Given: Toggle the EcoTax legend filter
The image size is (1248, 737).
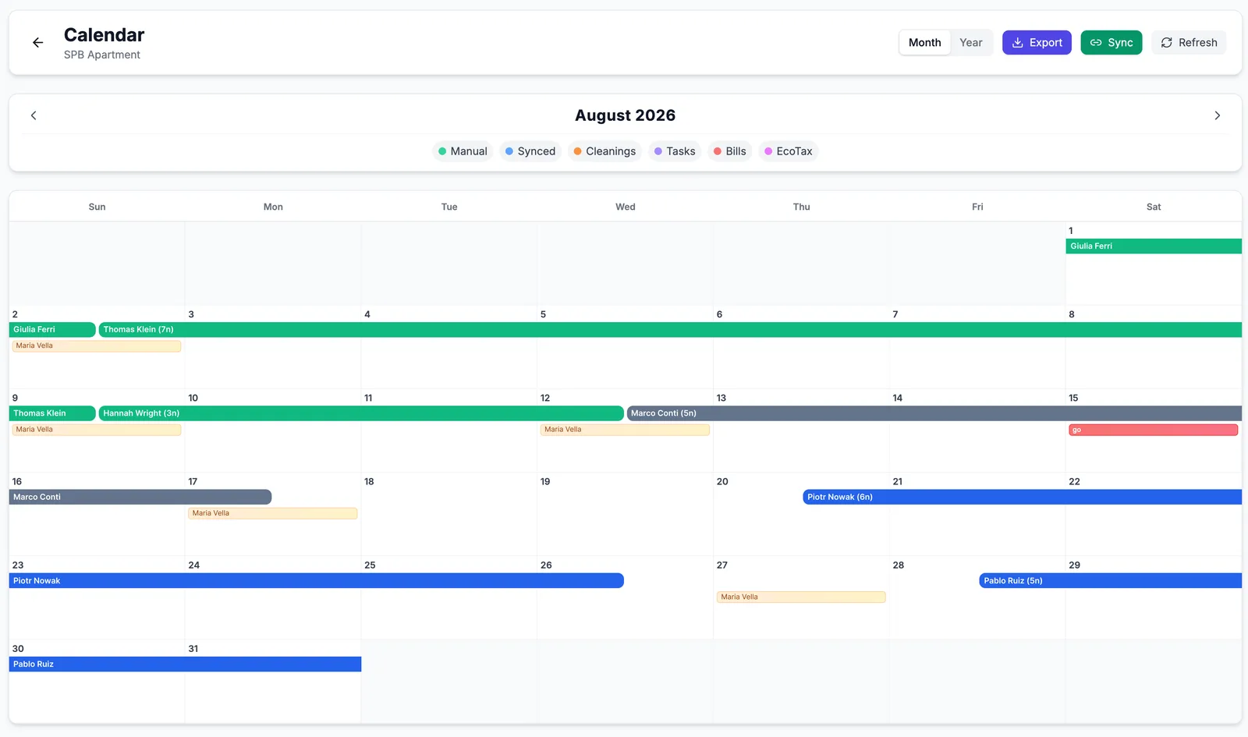Looking at the screenshot, I should click(x=789, y=151).
